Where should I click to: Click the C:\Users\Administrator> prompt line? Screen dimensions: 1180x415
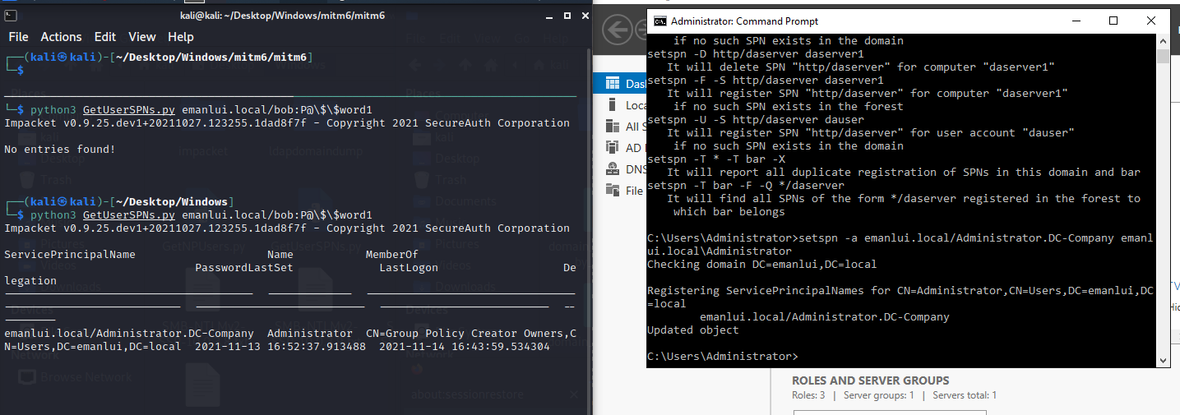point(722,357)
